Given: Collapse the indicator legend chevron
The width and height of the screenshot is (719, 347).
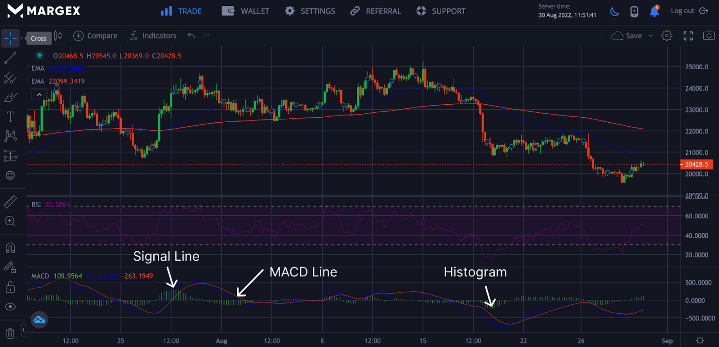Looking at the screenshot, I should click(x=39, y=94).
